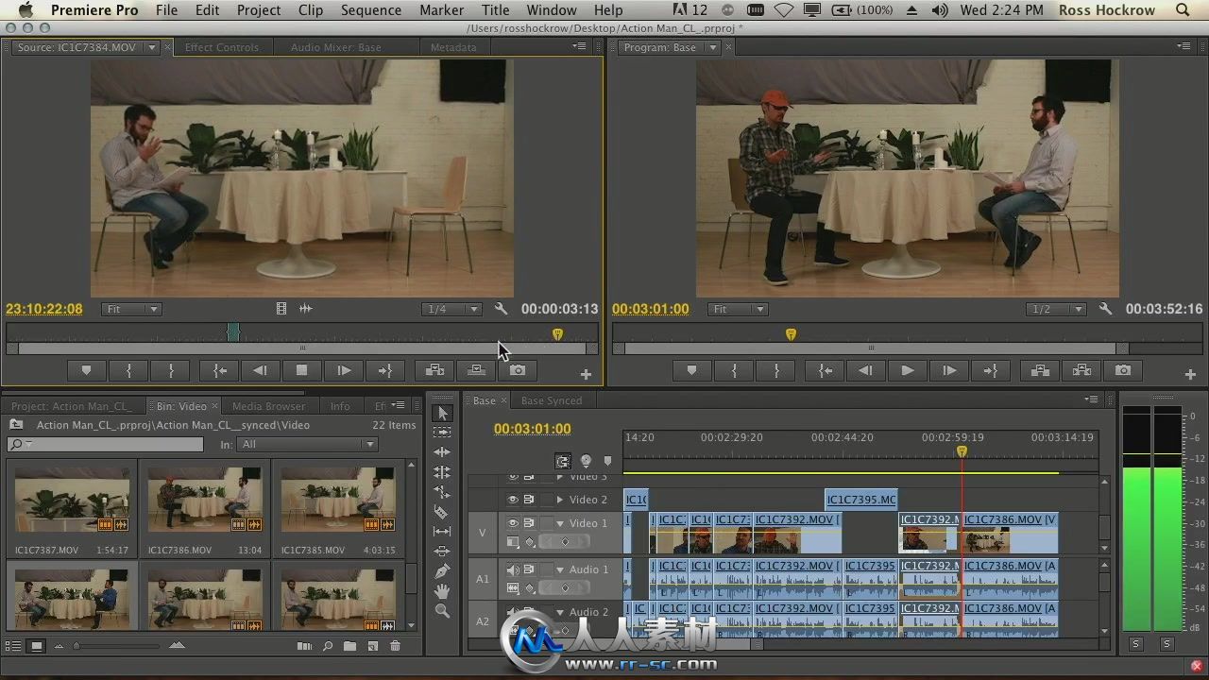Click Extract button in Program monitor
Viewport: 1209px width, 680px height.
point(1081,371)
